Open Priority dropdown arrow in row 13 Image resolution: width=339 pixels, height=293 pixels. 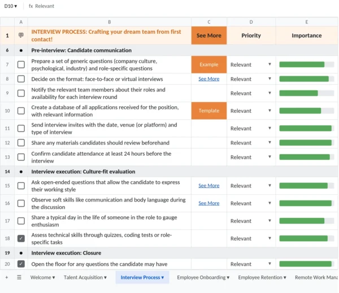270,157
